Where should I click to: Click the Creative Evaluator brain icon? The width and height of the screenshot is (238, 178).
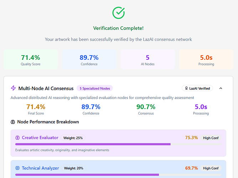17,138
